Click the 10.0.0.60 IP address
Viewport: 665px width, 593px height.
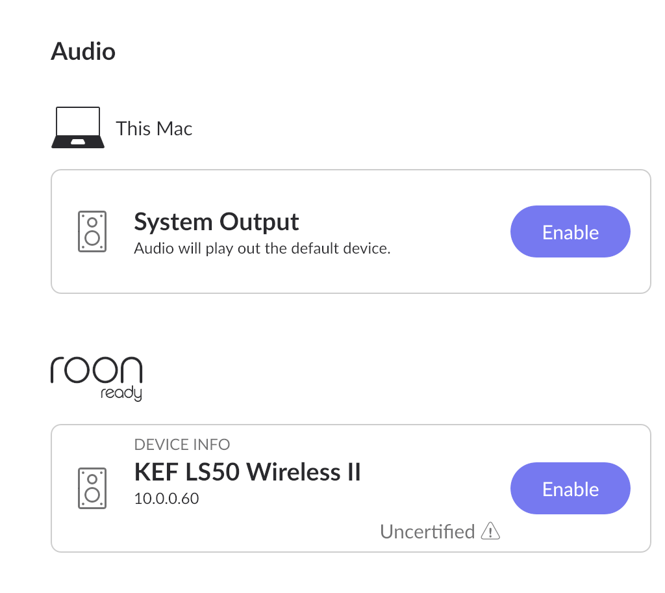pyautogui.click(x=166, y=498)
